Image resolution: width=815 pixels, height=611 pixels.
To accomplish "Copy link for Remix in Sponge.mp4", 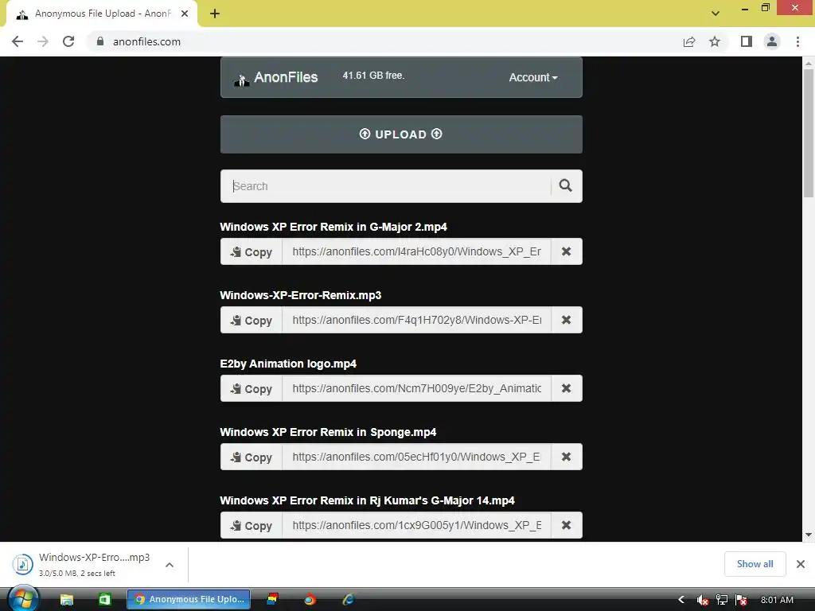I will pyautogui.click(x=251, y=457).
